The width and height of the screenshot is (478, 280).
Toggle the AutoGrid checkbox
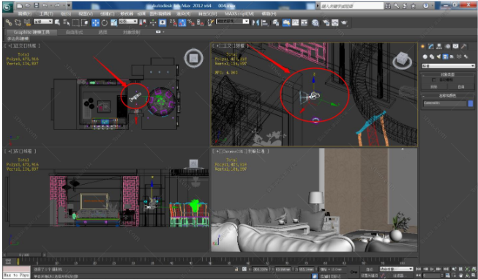[x=434, y=80]
